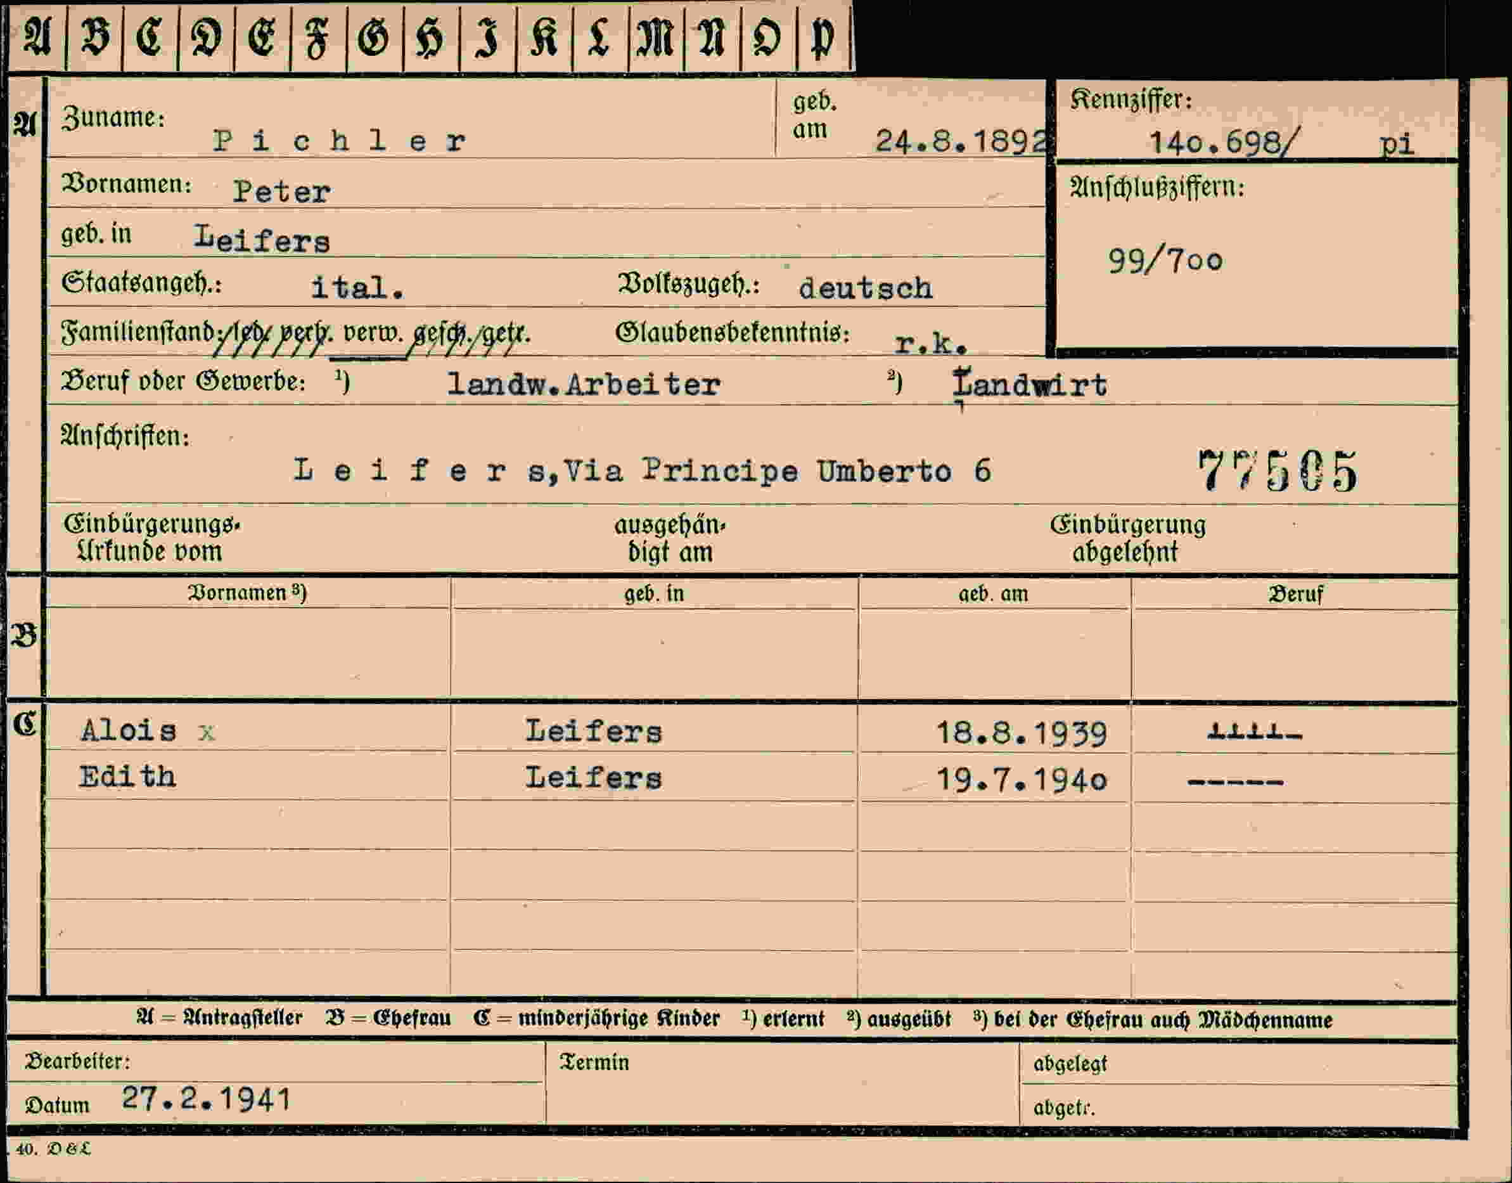The width and height of the screenshot is (1512, 1183).
Task: Click the practiced occupation 'Landwirt'
Action: [x=1030, y=384]
